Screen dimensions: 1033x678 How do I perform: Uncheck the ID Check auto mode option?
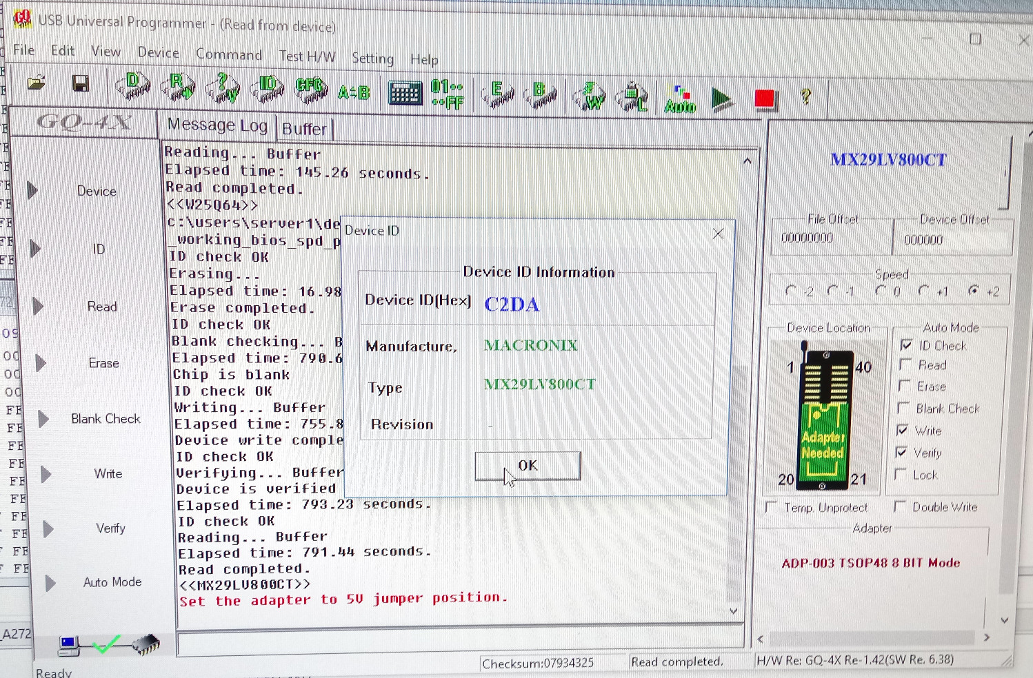tap(907, 345)
